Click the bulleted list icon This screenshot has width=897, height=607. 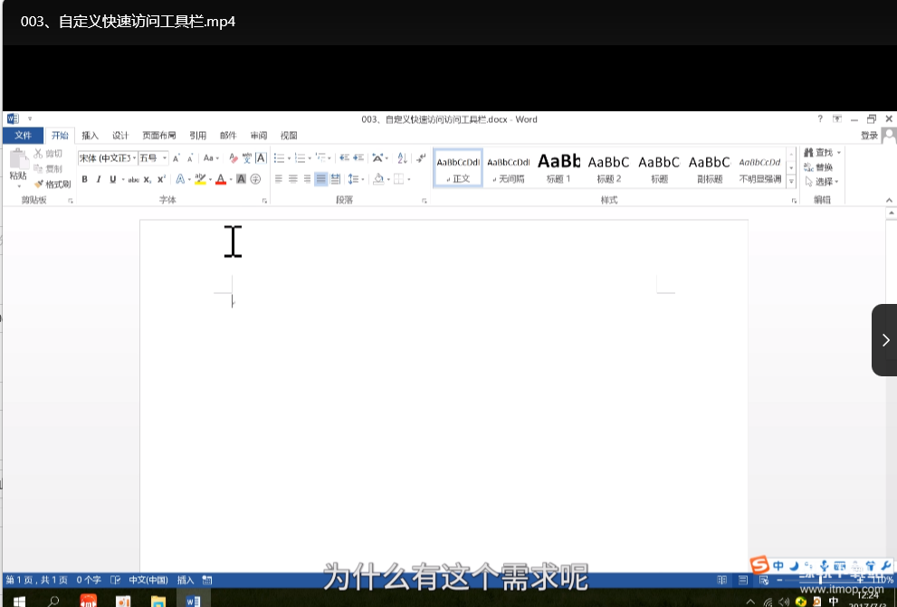tap(280, 158)
